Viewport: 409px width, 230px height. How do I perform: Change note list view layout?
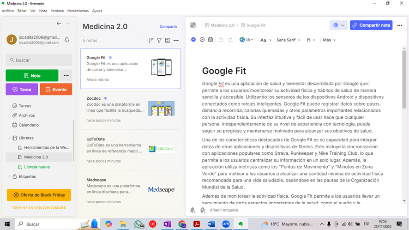pyautogui.click(x=168, y=41)
